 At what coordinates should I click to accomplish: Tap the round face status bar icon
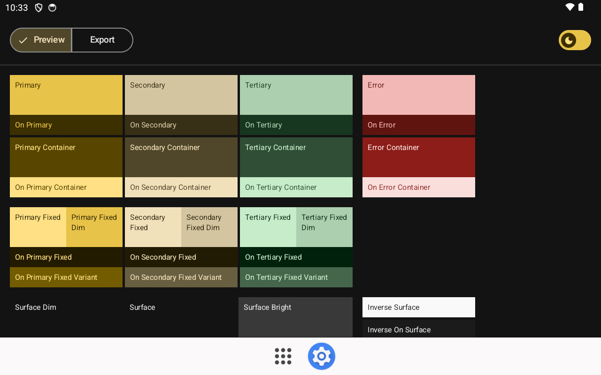(52, 8)
